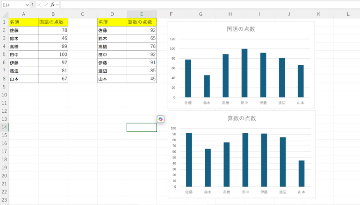Click the 渡辺 axis label in 算数 chart
Viewport: 360px width, 205px height.
tap(283, 192)
